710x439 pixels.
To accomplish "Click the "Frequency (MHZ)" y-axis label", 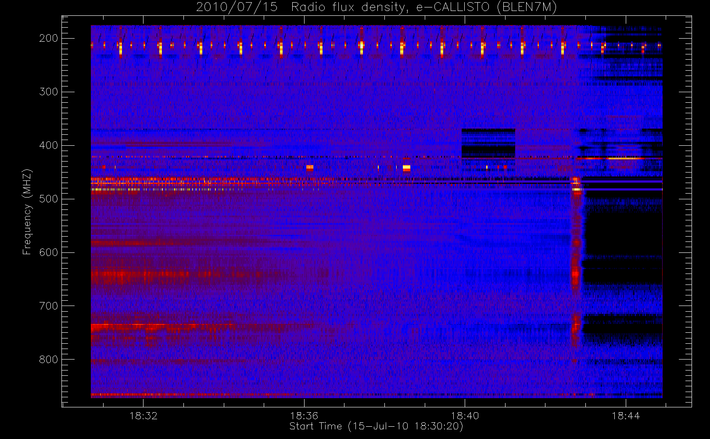I will [27, 212].
